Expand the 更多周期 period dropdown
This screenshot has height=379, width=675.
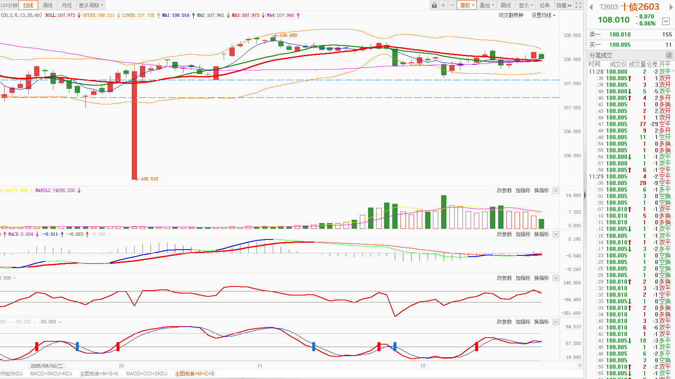[91, 5]
